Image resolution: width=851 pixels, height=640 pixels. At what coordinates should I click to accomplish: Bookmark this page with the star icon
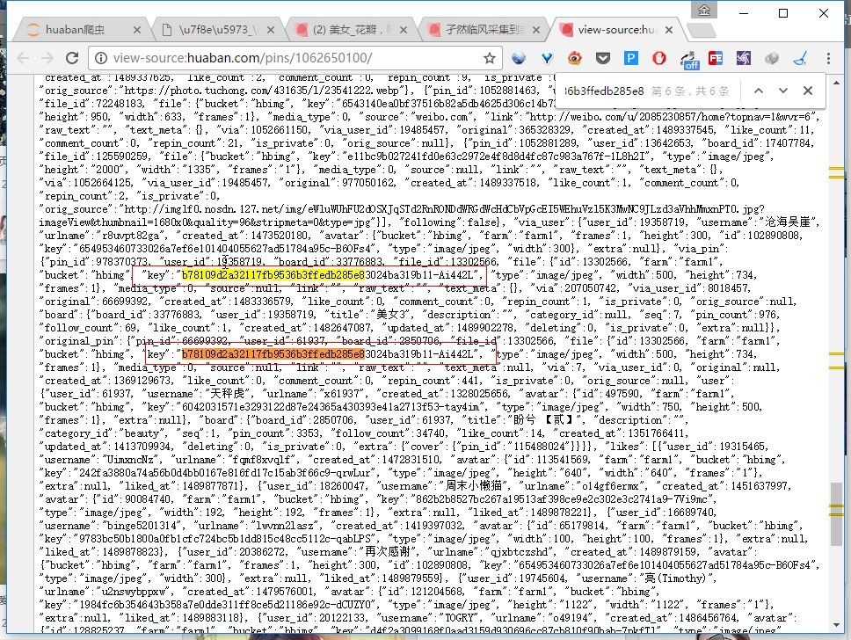pyautogui.click(x=490, y=59)
